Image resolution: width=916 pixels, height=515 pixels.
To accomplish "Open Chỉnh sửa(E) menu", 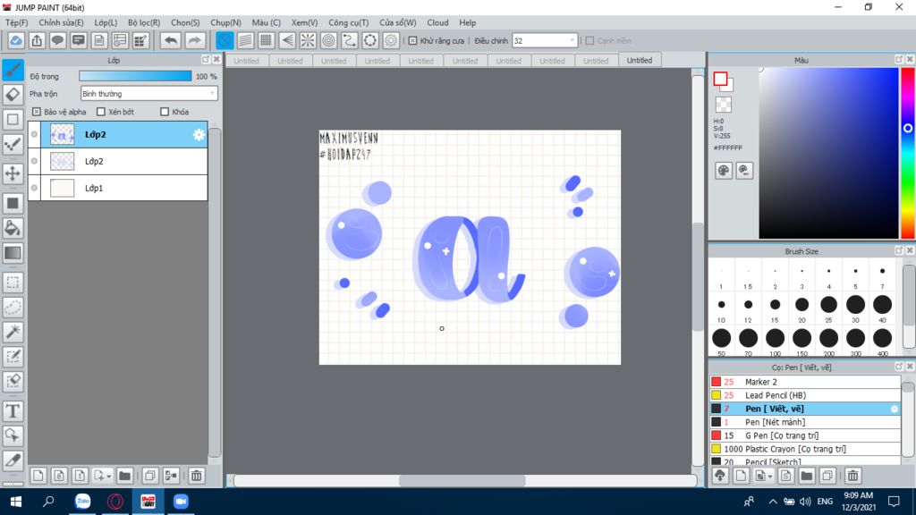I will point(61,22).
